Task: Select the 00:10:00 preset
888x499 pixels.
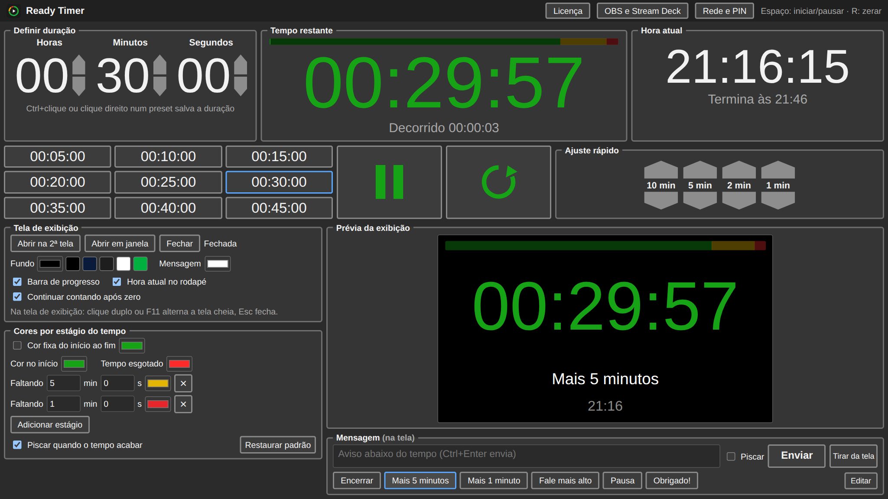Action: pos(168,156)
